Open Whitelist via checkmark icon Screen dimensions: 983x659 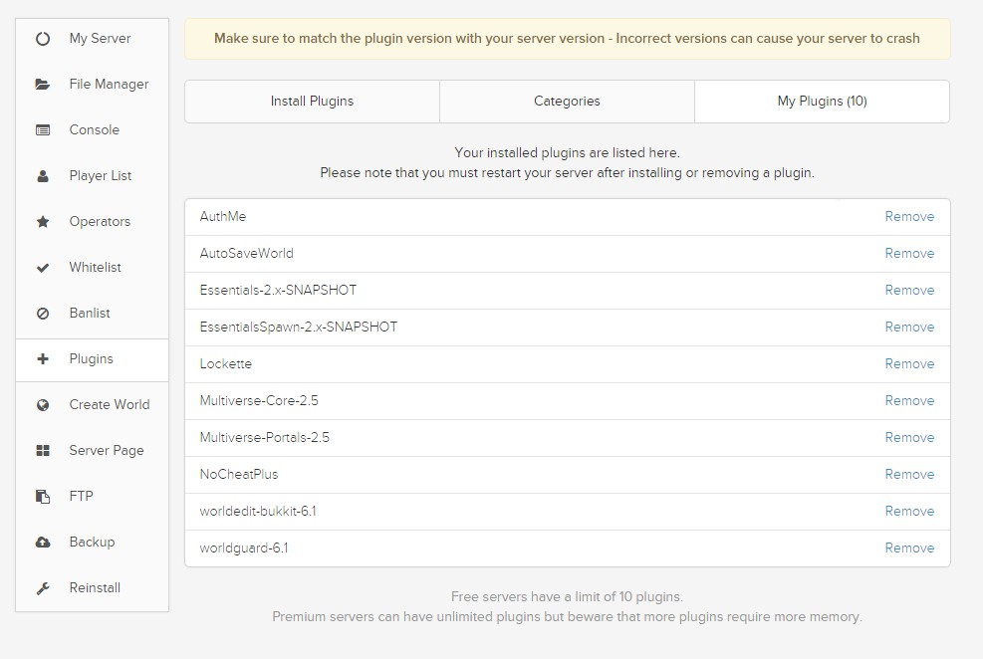(43, 268)
